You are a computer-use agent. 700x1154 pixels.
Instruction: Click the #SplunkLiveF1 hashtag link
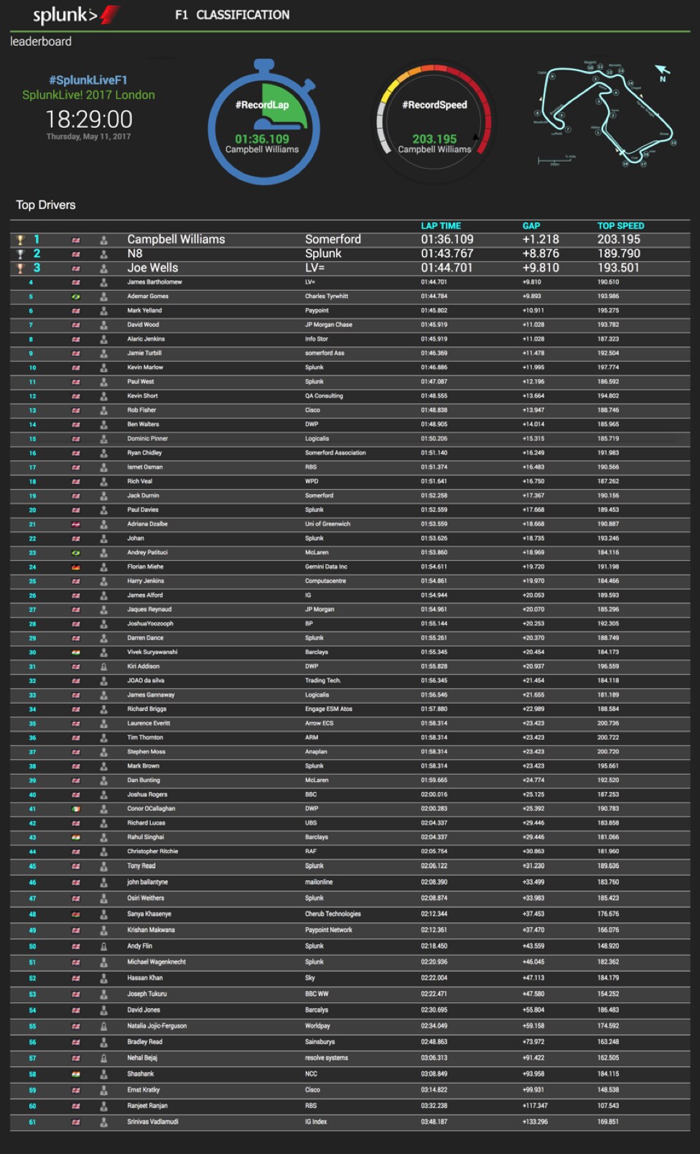coord(88,80)
